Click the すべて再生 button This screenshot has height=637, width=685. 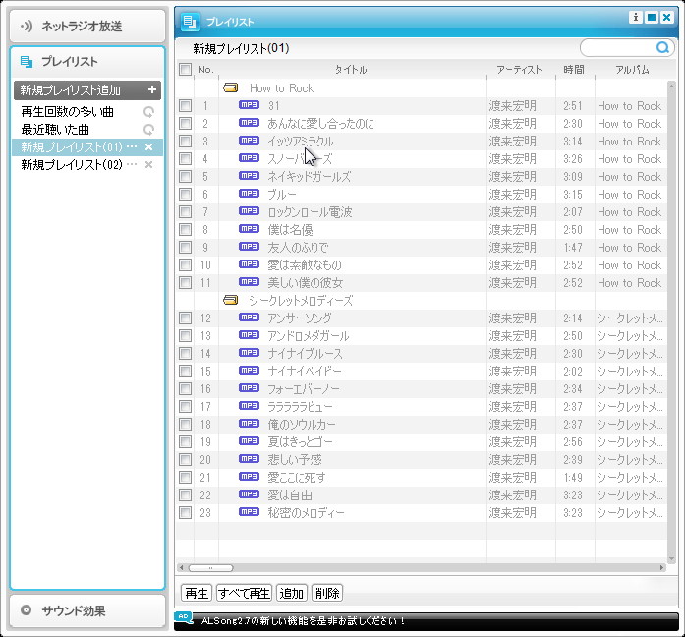[x=244, y=593]
